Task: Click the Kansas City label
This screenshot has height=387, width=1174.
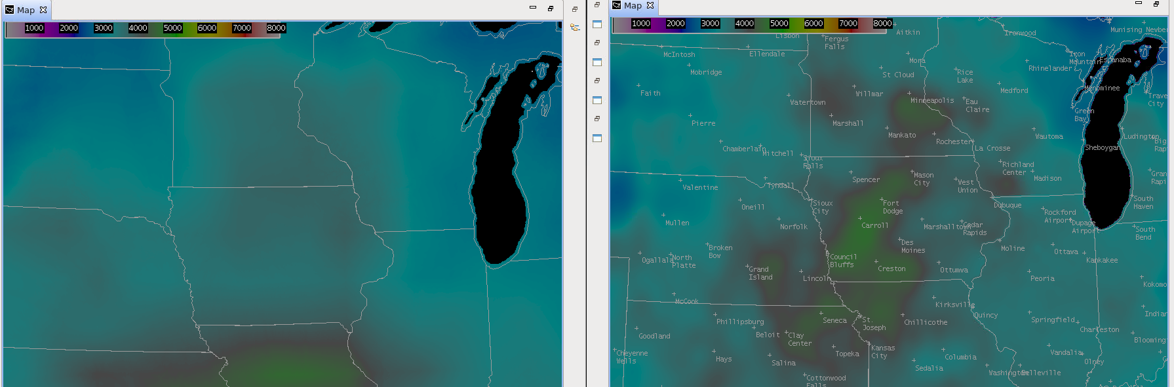Action: coord(883,352)
